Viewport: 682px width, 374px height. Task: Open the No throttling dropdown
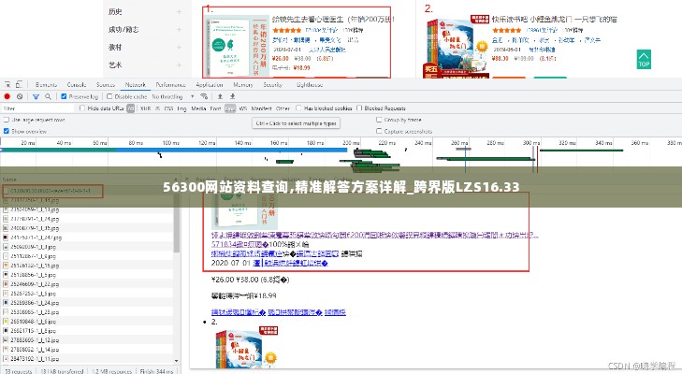[x=173, y=96]
